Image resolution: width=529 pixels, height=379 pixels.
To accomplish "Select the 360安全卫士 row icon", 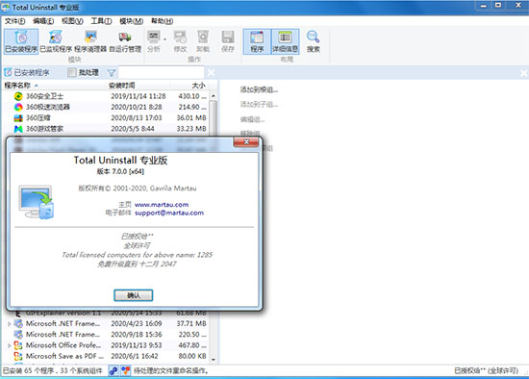I will 18,96.
